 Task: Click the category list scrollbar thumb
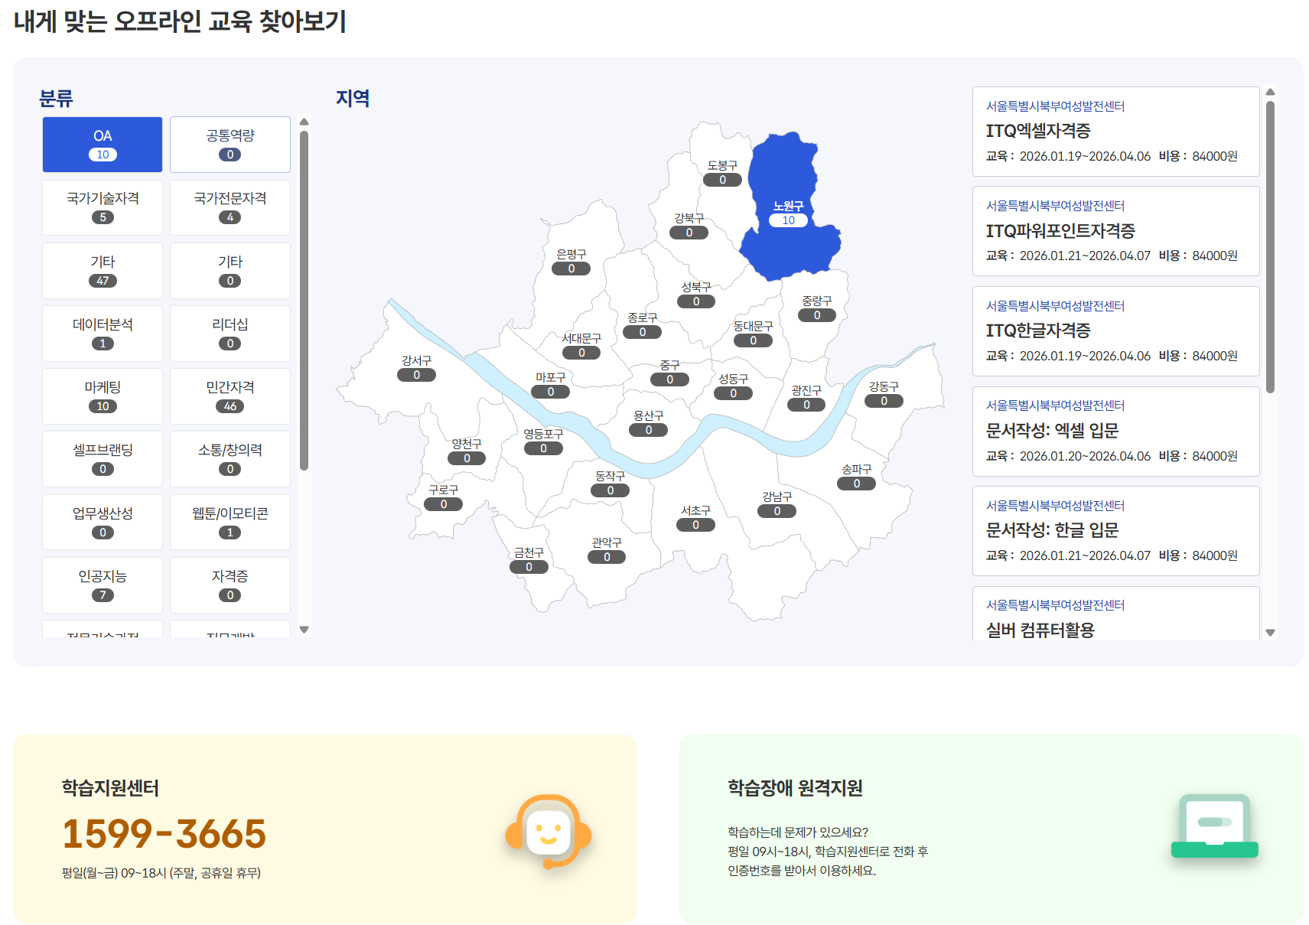(x=304, y=301)
